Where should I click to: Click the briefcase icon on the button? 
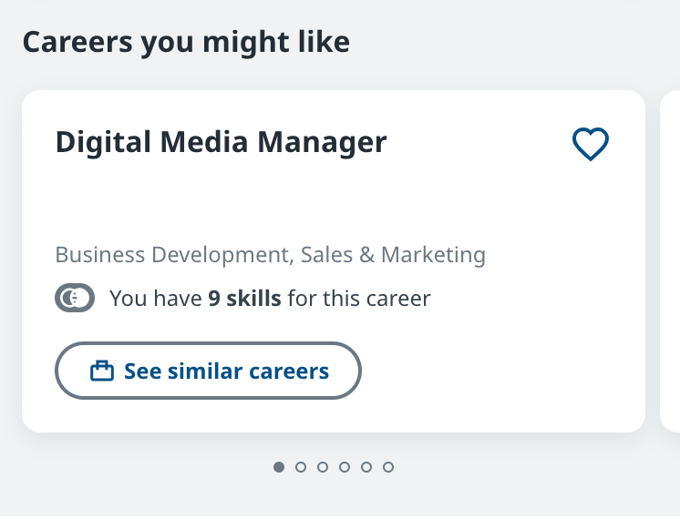click(102, 371)
